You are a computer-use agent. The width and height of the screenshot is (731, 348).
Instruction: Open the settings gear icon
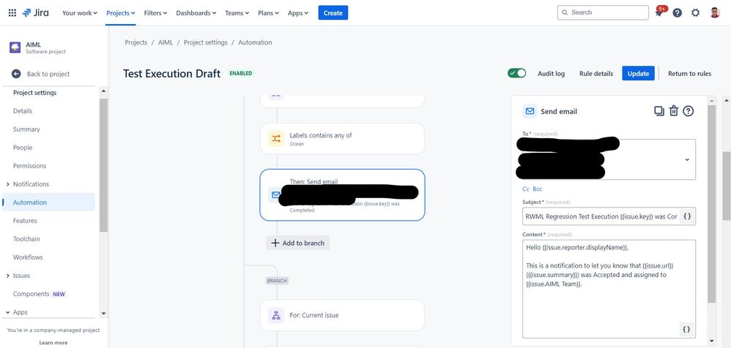pos(696,13)
